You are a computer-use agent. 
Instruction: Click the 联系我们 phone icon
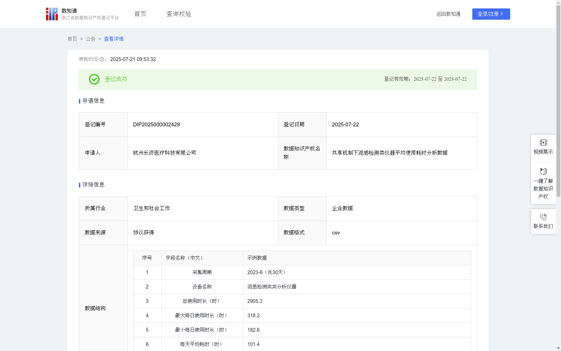[543, 217]
